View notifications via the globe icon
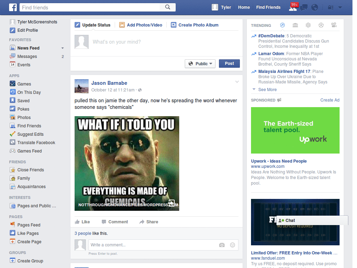Viewport: 357px width, 268px height. pyautogui.click(x=314, y=7)
